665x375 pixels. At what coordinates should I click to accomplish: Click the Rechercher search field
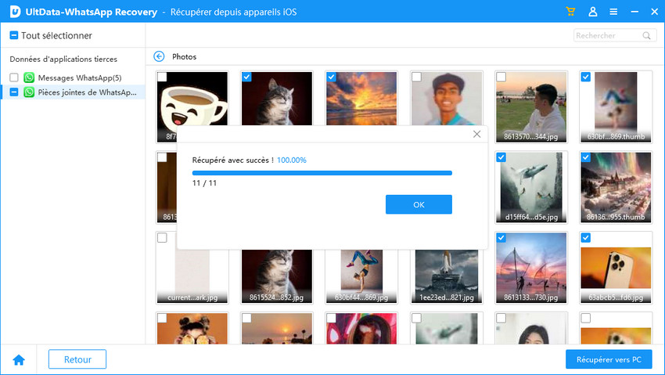615,36
